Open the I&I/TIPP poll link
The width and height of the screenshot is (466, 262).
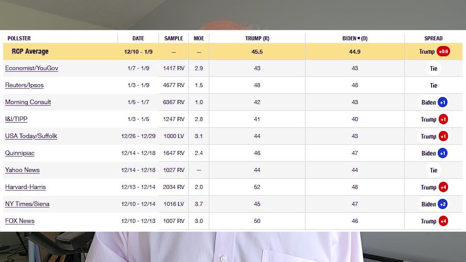coord(16,119)
